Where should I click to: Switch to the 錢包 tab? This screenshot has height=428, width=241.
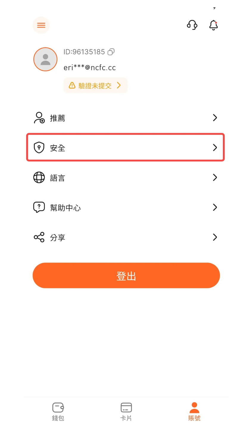pyautogui.click(x=58, y=411)
